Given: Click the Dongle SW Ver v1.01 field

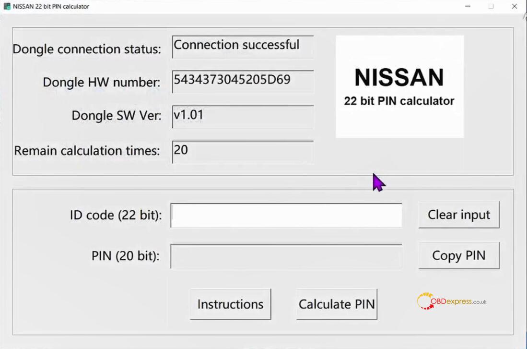Looking at the screenshot, I should click(243, 117).
